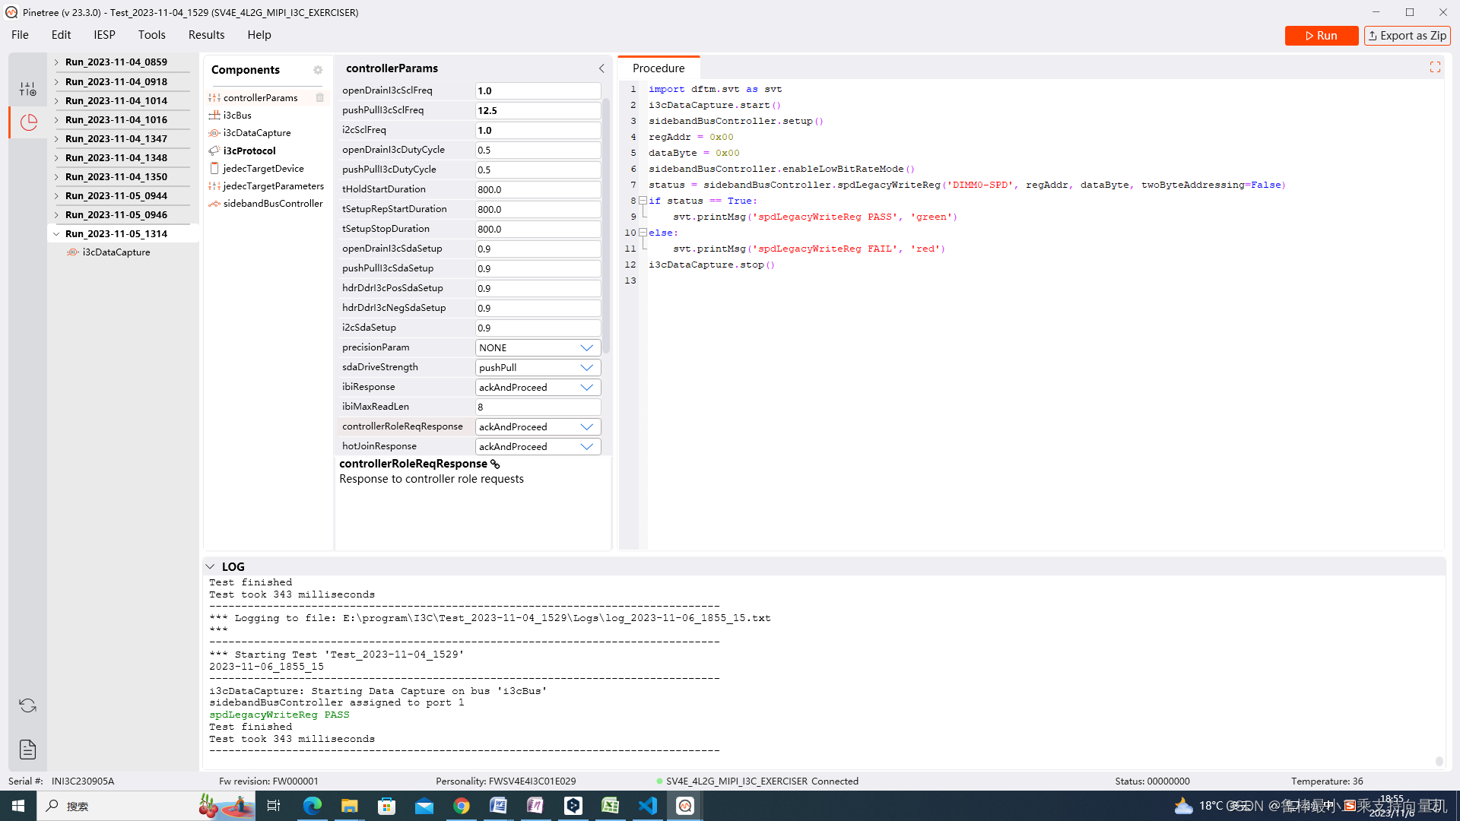Open Google Chrome from taskbar

tap(462, 806)
